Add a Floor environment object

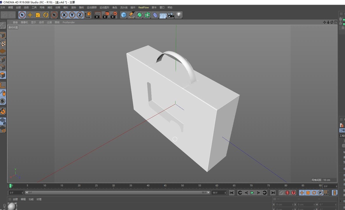163,15
